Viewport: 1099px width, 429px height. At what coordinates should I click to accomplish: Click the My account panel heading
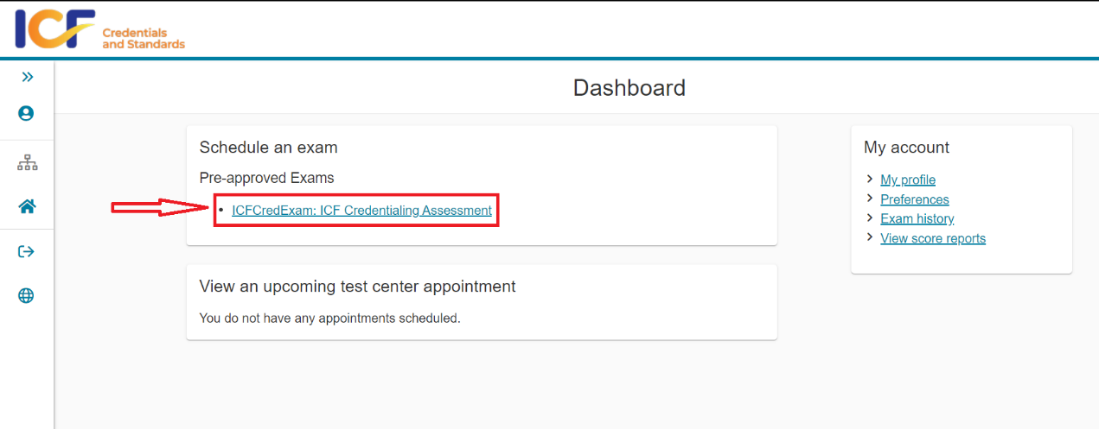906,148
